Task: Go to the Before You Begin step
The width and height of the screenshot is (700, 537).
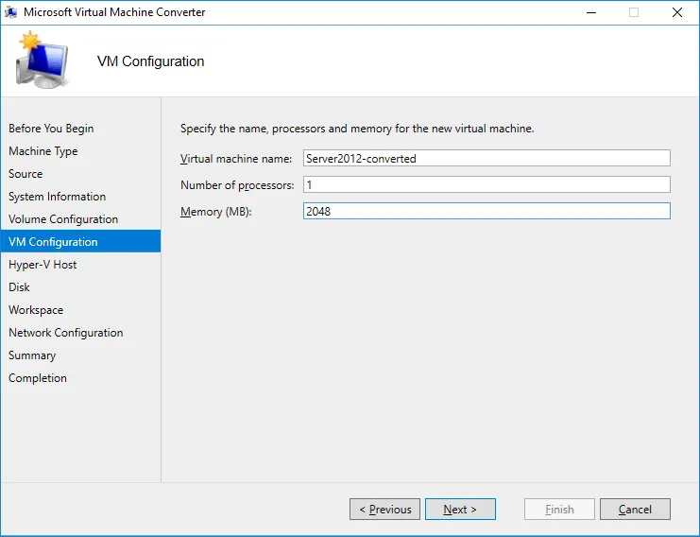Action: [x=51, y=129]
